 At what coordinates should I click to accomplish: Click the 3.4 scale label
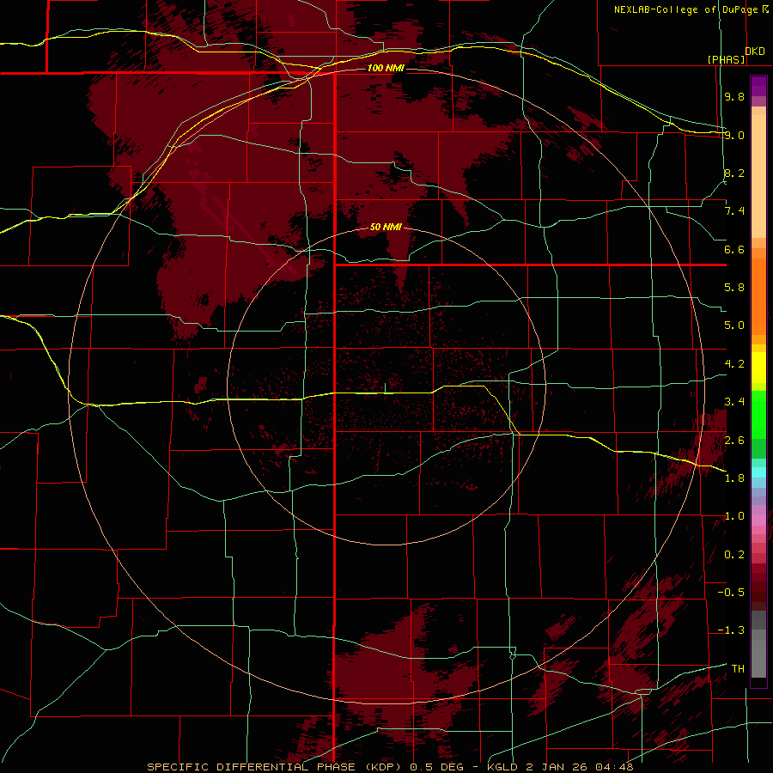pos(734,402)
